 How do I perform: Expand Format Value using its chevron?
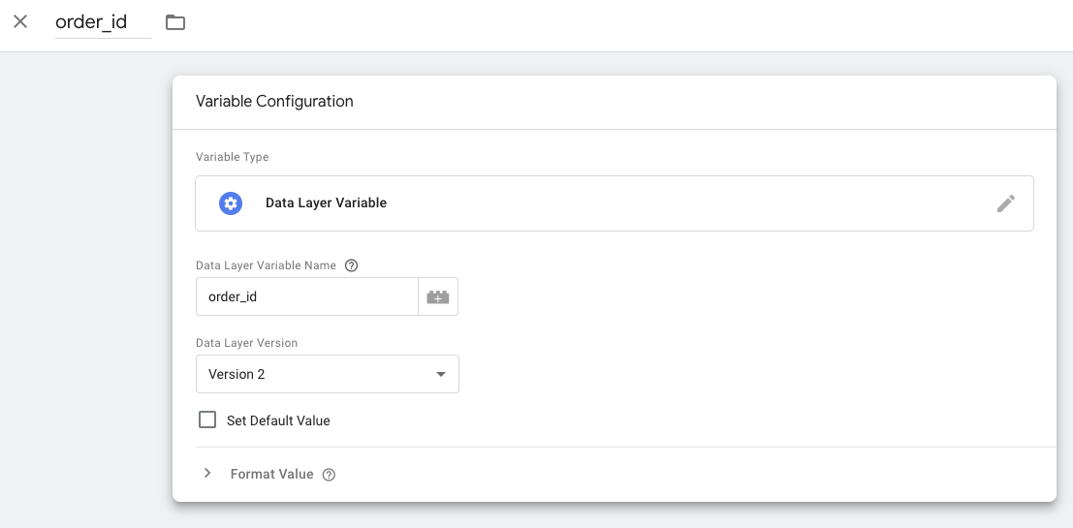point(208,474)
